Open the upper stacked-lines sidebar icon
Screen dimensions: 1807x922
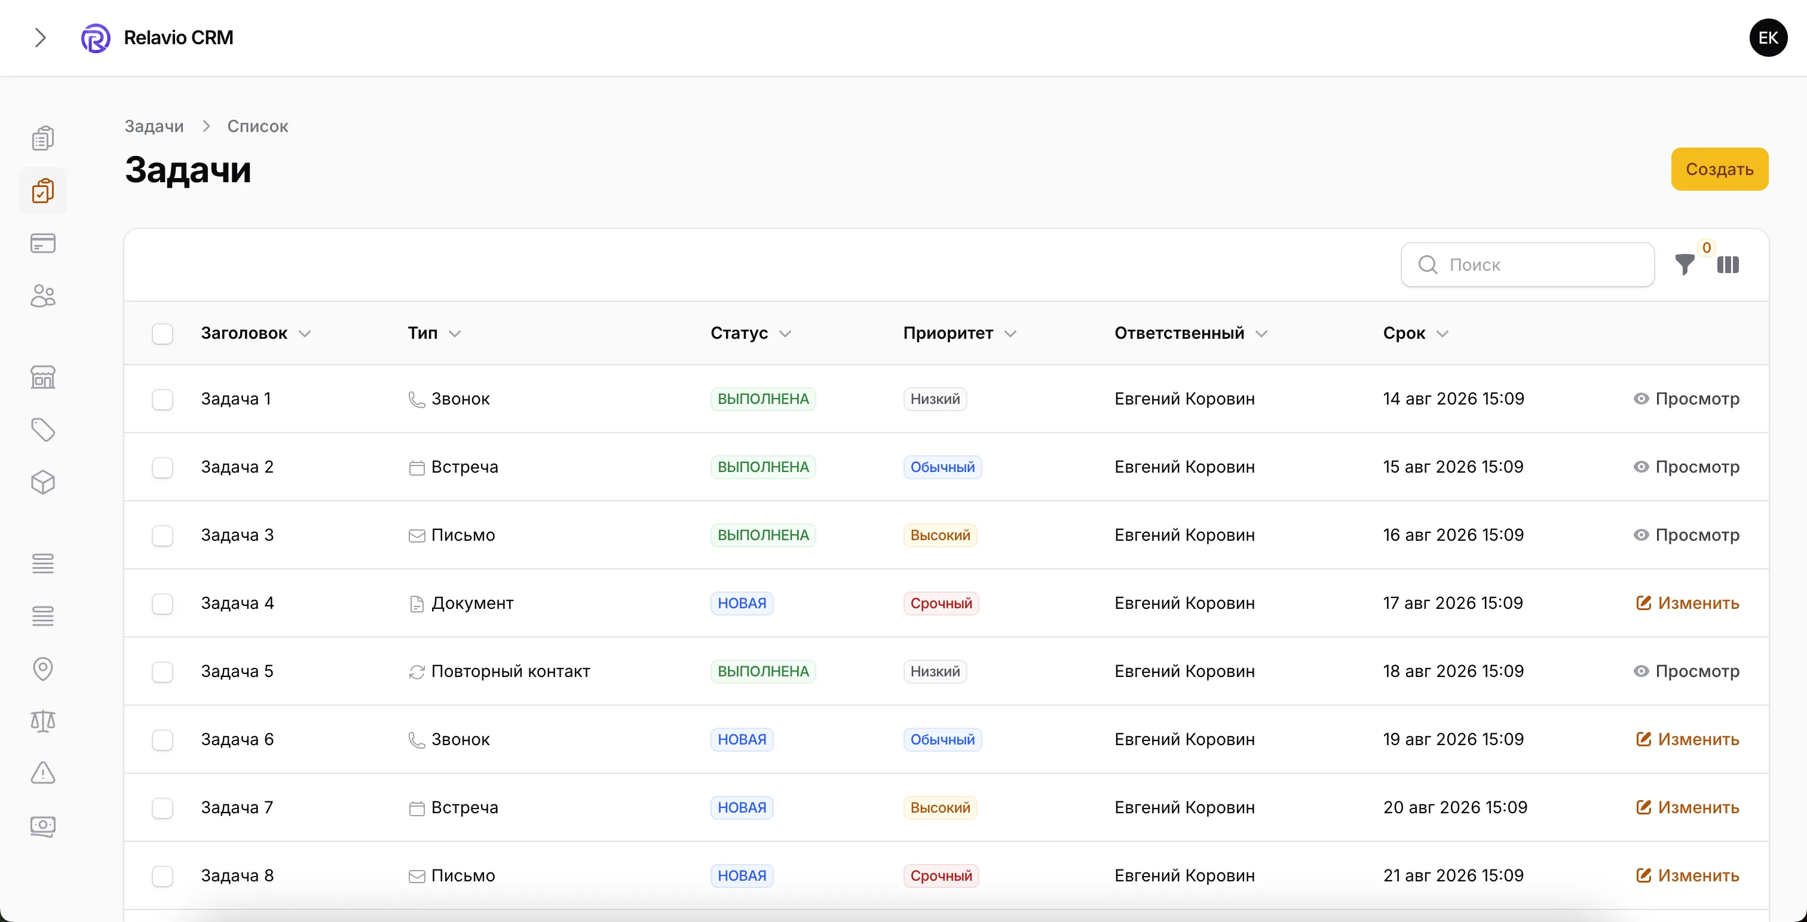coord(43,563)
